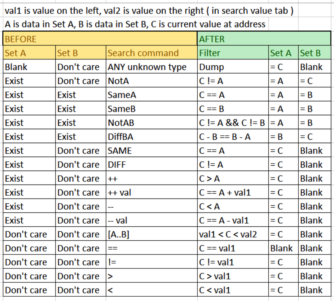
Task: Select the text row starting val1 is value
Action: 149,11
